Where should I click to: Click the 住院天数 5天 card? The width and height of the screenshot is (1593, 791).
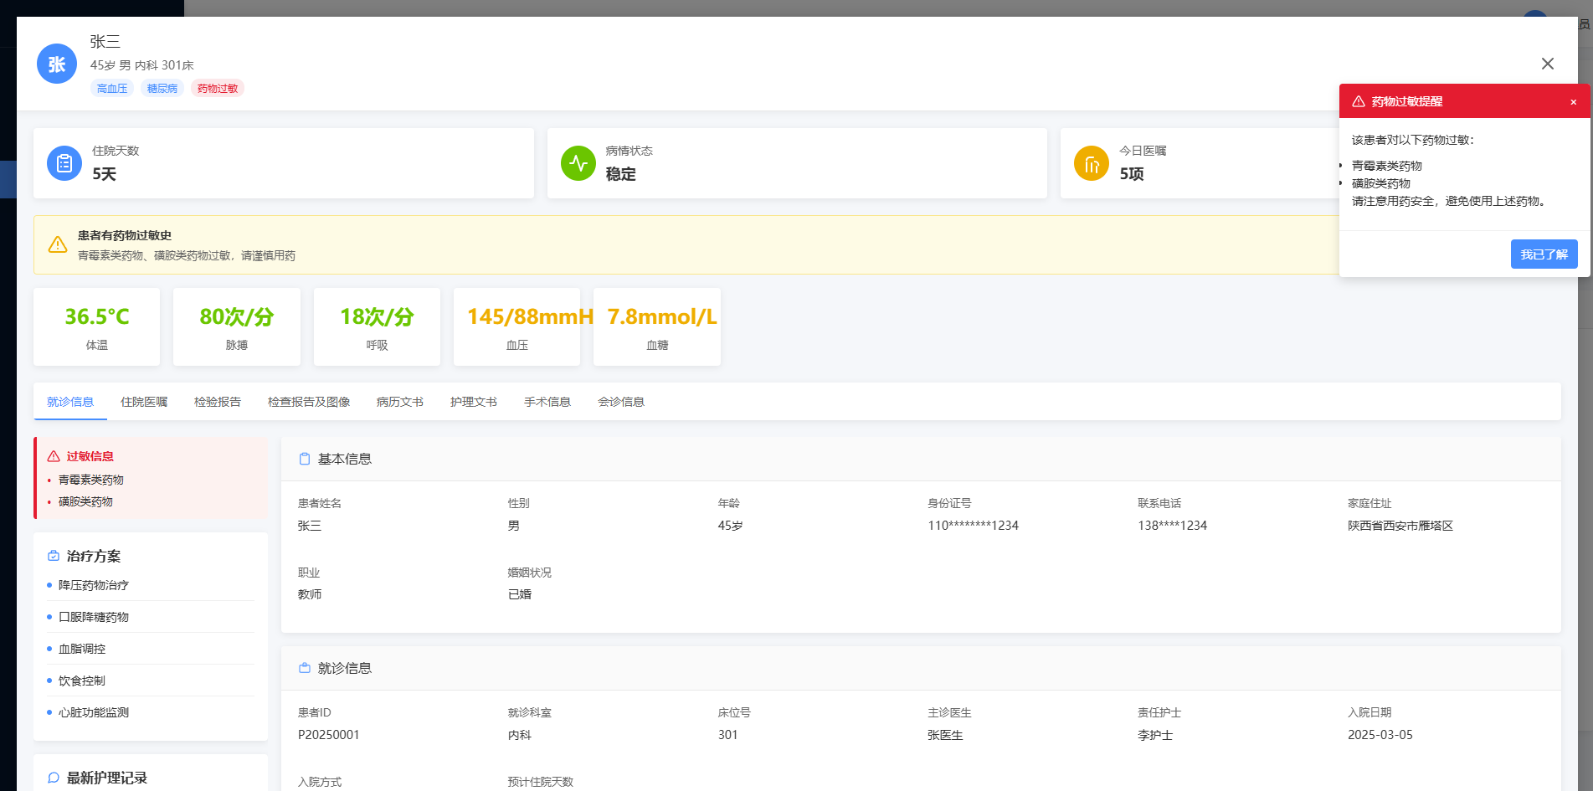[284, 163]
